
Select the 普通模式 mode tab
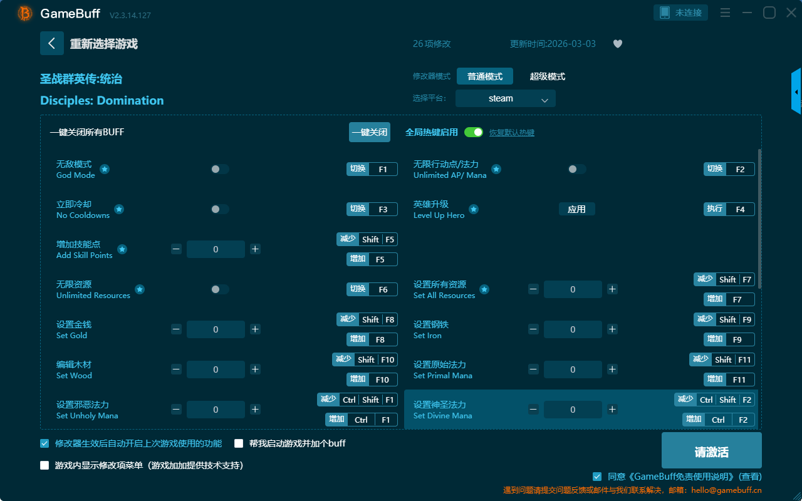(x=485, y=76)
